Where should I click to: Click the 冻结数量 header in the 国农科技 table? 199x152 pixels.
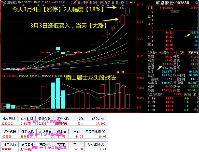coord(45,144)
